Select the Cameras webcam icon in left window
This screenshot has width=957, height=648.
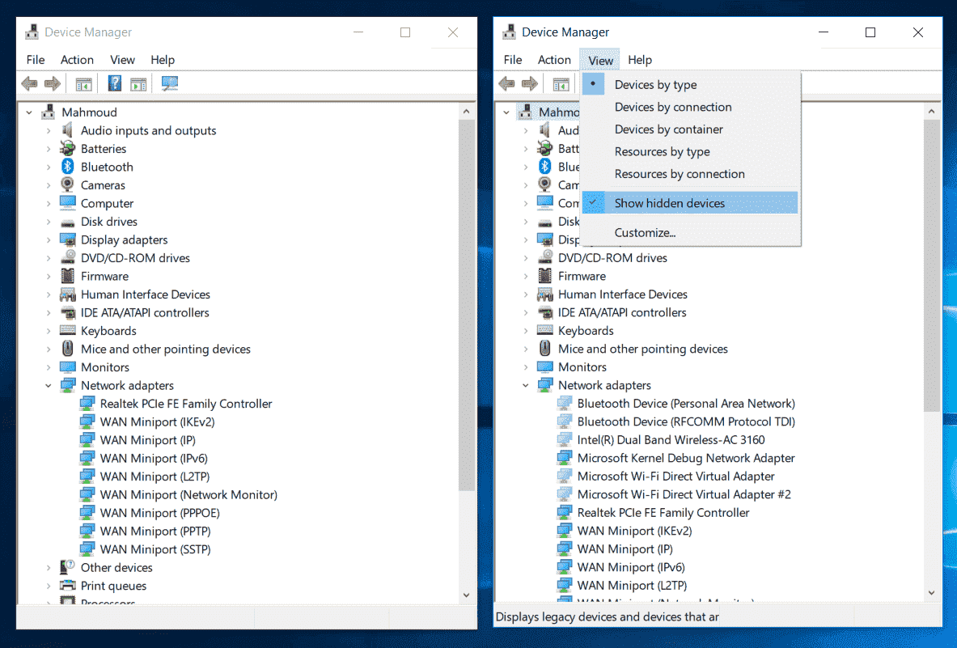tap(68, 185)
